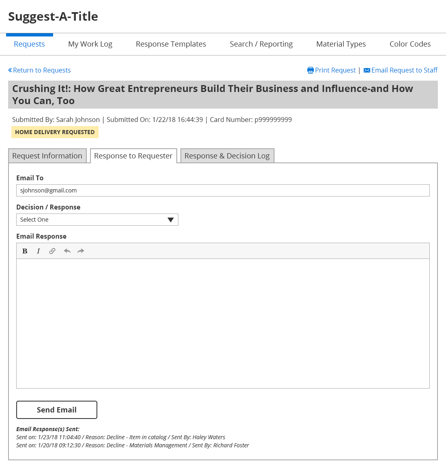Screen dimensions: 446x470
Task: Open Response Templates
Action: (x=171, y=44)
